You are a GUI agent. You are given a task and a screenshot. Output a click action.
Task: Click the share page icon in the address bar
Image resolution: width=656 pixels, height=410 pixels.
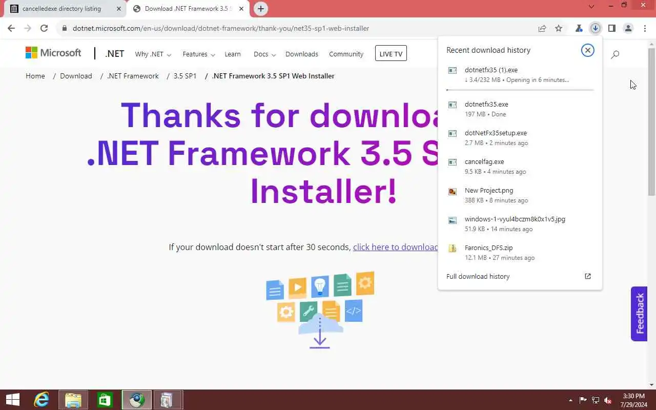tap(542, 28)
